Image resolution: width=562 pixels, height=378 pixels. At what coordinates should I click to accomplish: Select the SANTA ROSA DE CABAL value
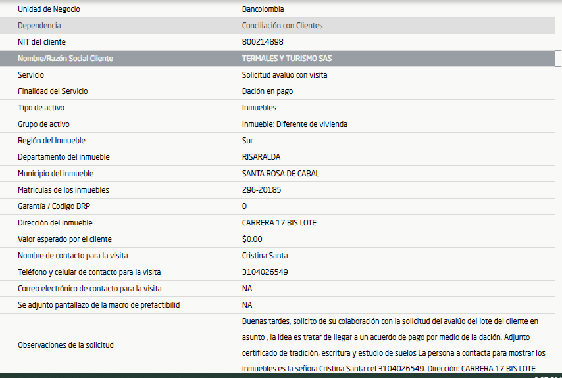pos(281,174)
